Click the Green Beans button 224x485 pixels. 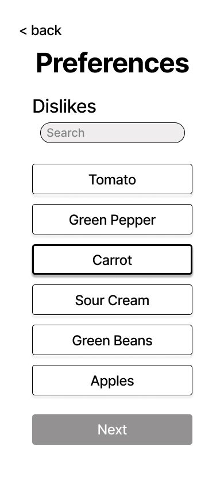[x=112, y=340]
